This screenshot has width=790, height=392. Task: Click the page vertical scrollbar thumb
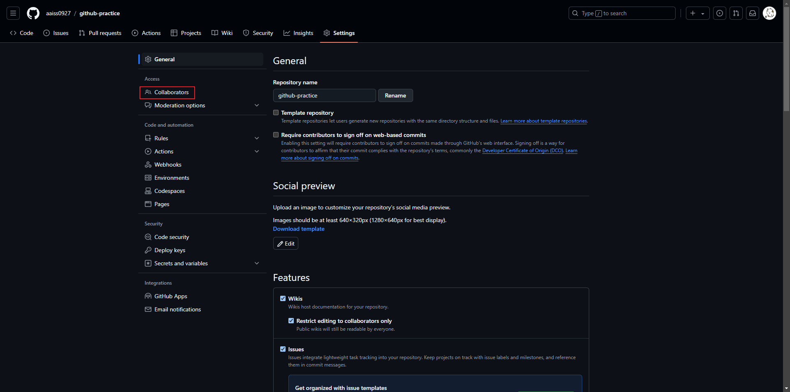786,59
